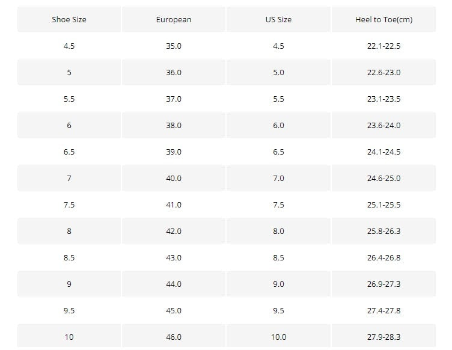Screen dimensions: 452x350
Task: Click US size 5.5 cell
Action: click(x=278, y=99)
